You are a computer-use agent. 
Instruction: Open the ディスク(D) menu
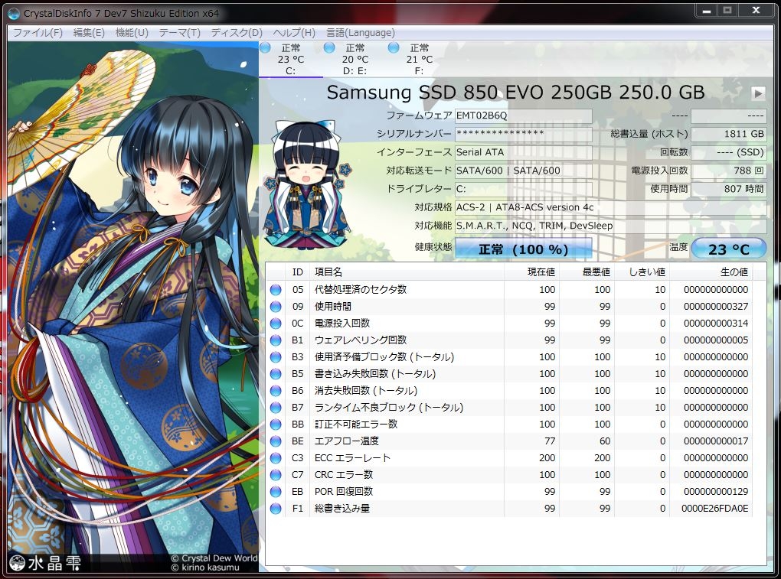[x=237, y=33]
